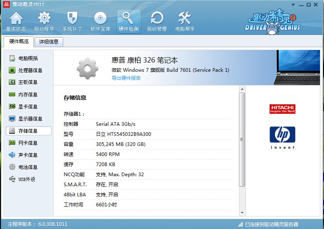Click the 主板信息 board icon
This screenshot has height=229, width=324.
point(12,82)
